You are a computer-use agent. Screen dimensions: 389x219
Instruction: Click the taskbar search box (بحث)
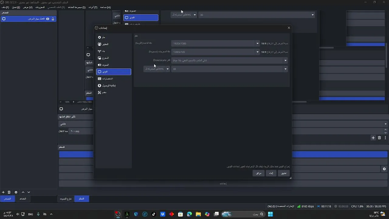click(243, 214)
